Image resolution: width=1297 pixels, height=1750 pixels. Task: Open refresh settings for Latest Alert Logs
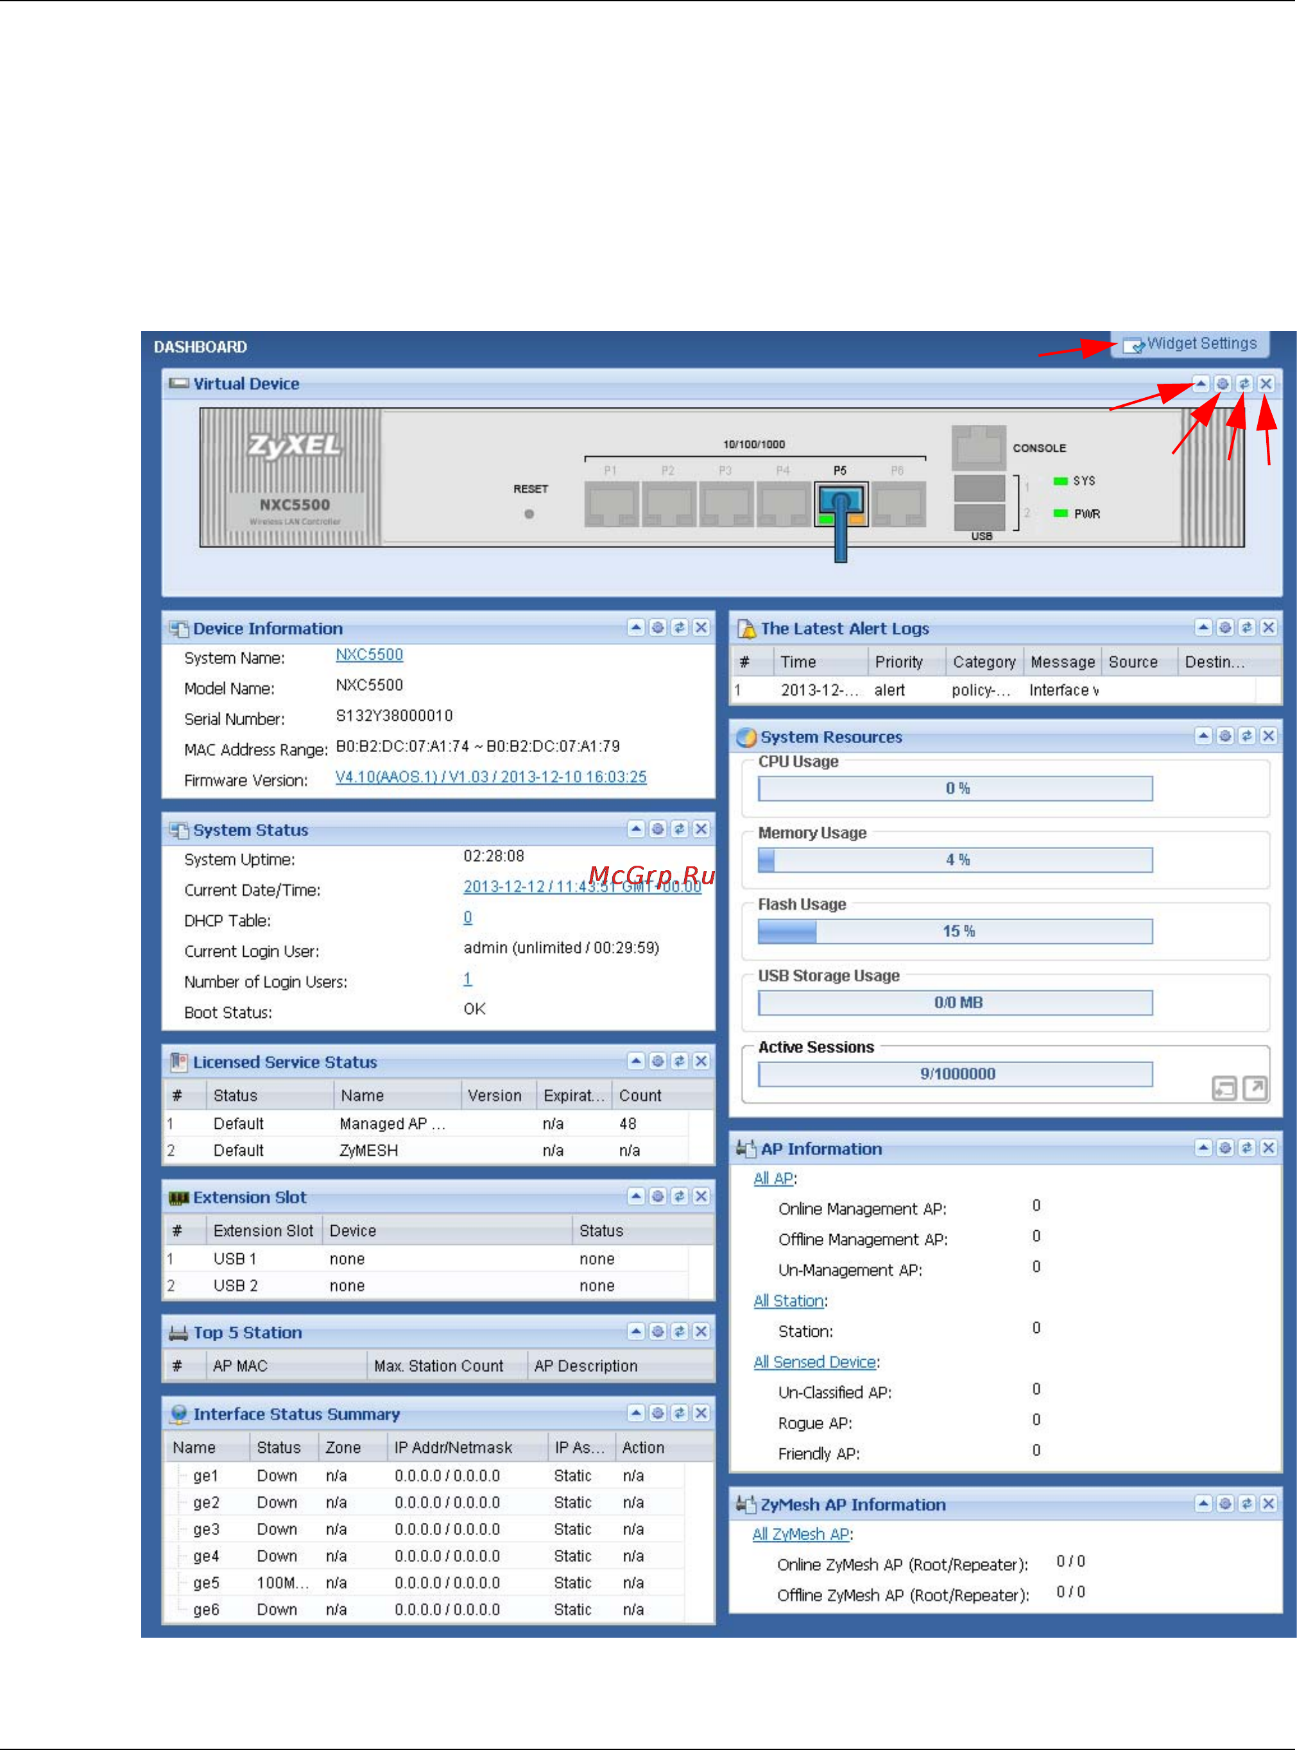pyautogui.click(x=1226, y=628)
